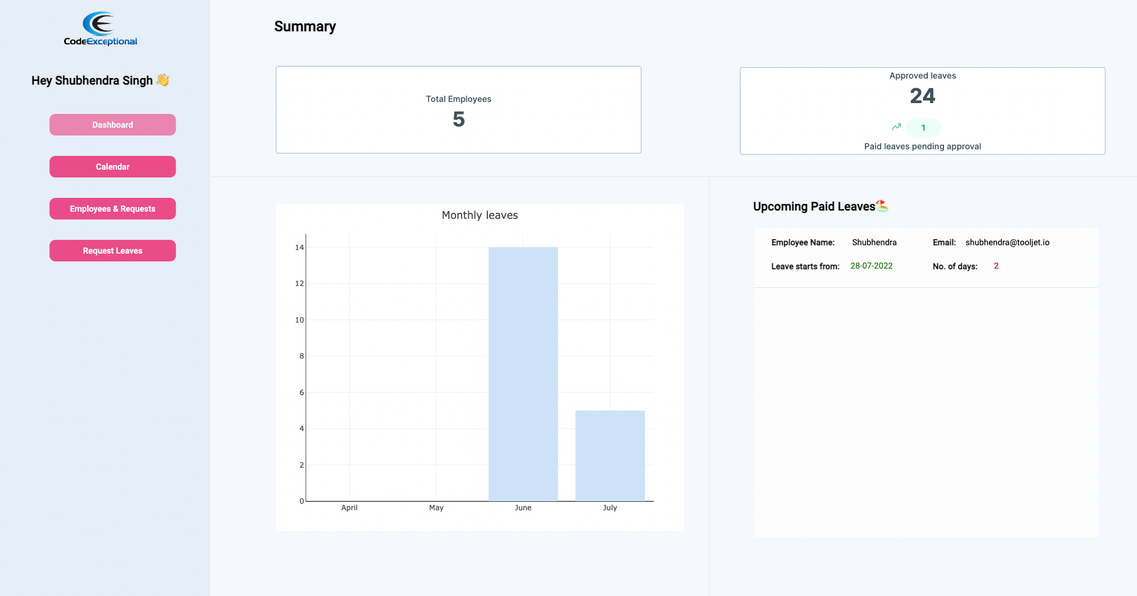Click the red number of days value 2
This screenshot has height=596, width=1137.
(996, 266)
